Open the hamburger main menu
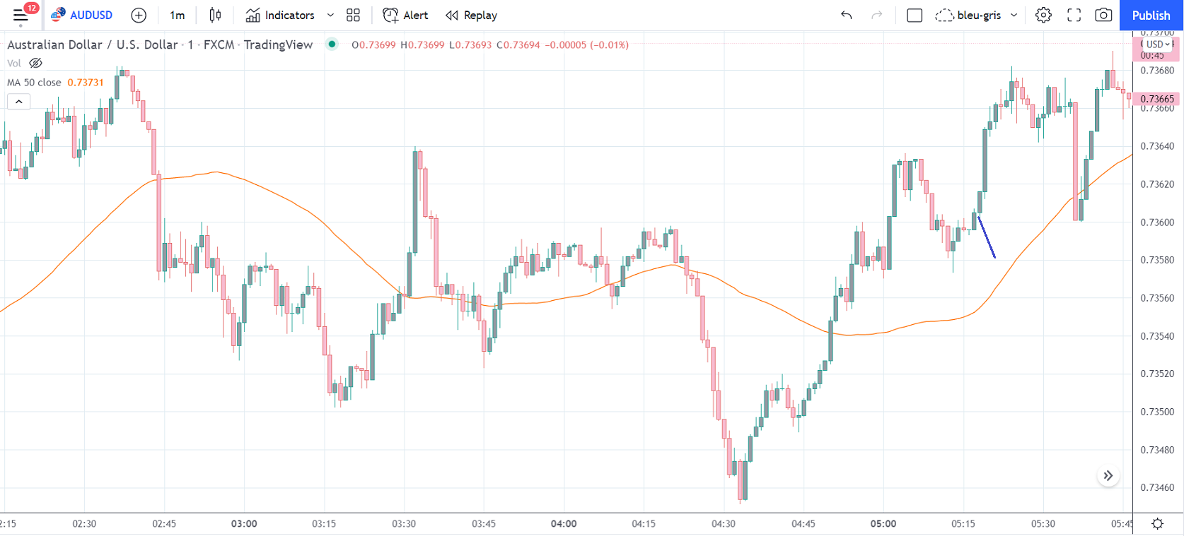 click(20, 15)
